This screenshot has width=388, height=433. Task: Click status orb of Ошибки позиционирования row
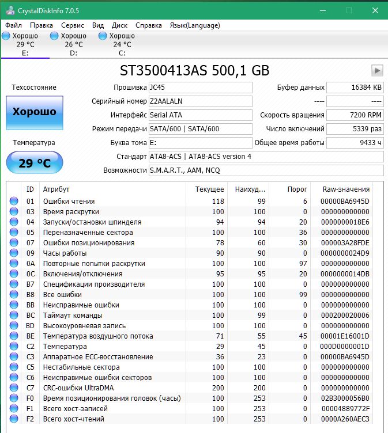tap(14, 242)
